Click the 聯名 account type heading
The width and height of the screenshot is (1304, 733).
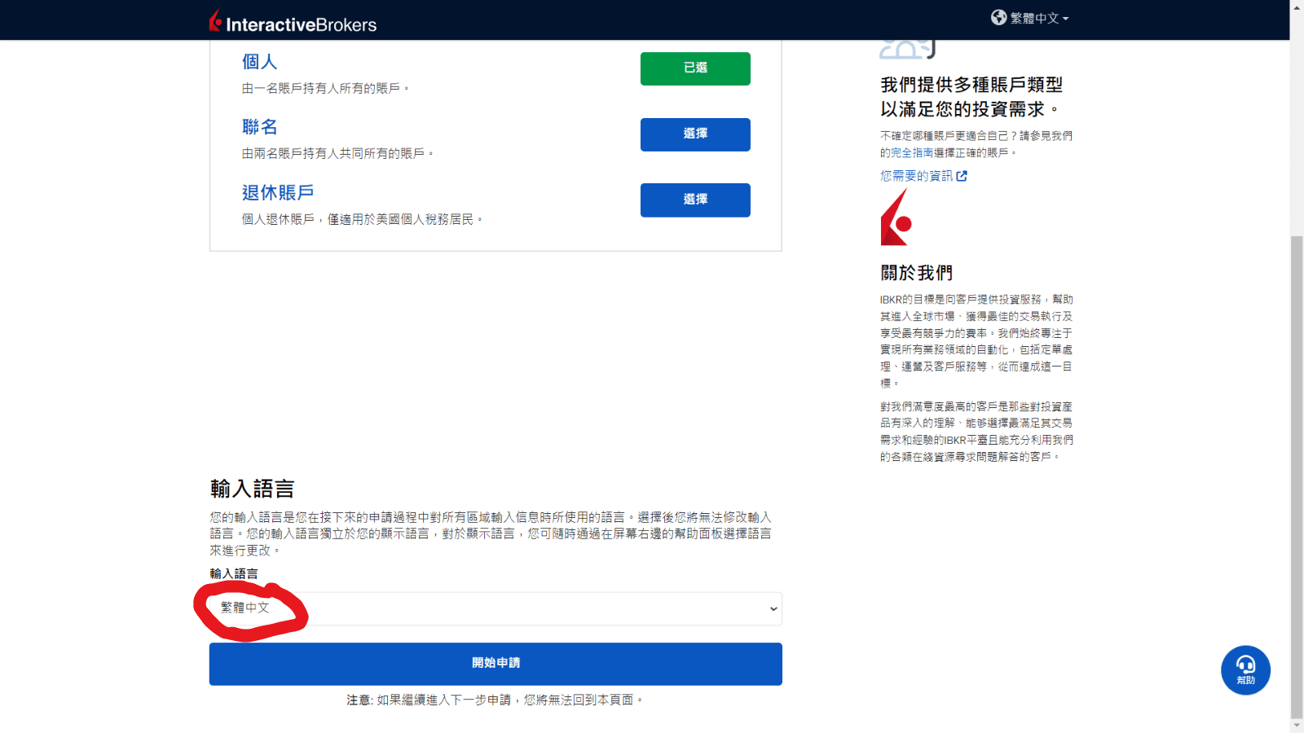(x=260, y=126)
